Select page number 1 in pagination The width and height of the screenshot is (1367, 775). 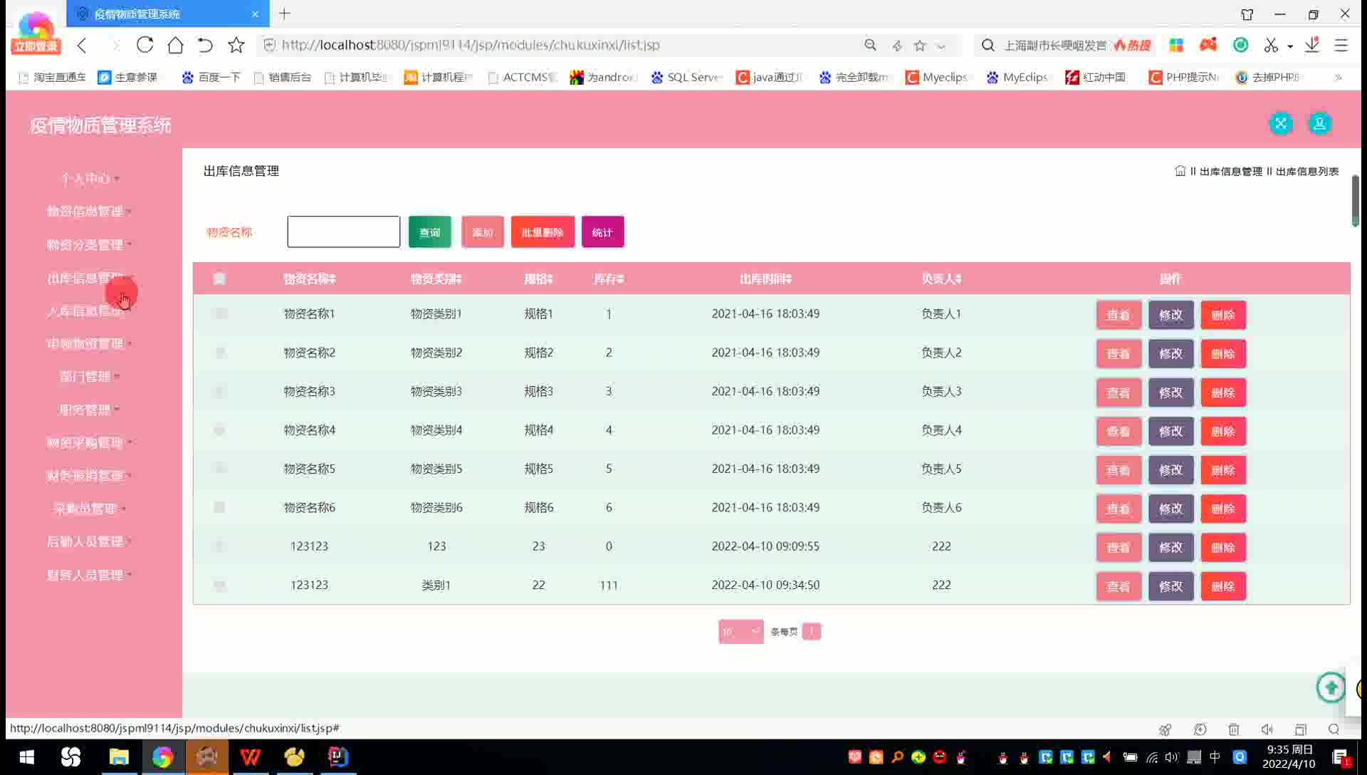pyautogui.click(x=811, y=632)
